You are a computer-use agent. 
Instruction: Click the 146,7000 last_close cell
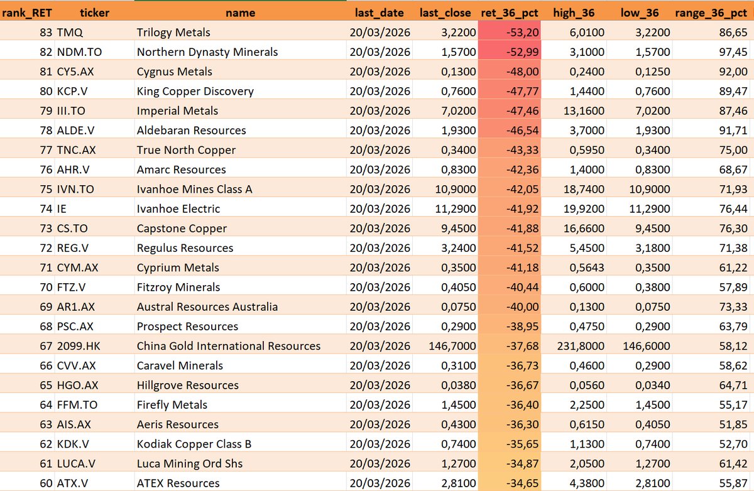coord(445,346)
